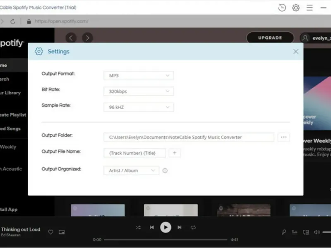Image resolution: width=331 pixels, height=248 pixels.
Task: Reload the Spotify web page
Action: click(x=13, y=21)
